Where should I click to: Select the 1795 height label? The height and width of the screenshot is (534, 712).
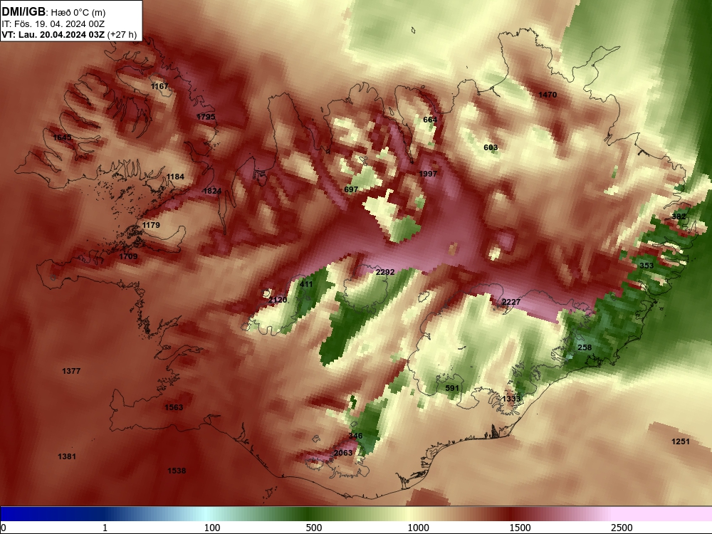[x=206, y=117]
